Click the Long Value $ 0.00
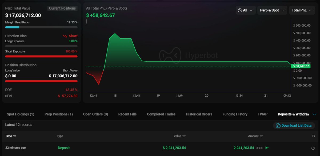The width and height of the screenshot is (320, 156). pos(11,76)
